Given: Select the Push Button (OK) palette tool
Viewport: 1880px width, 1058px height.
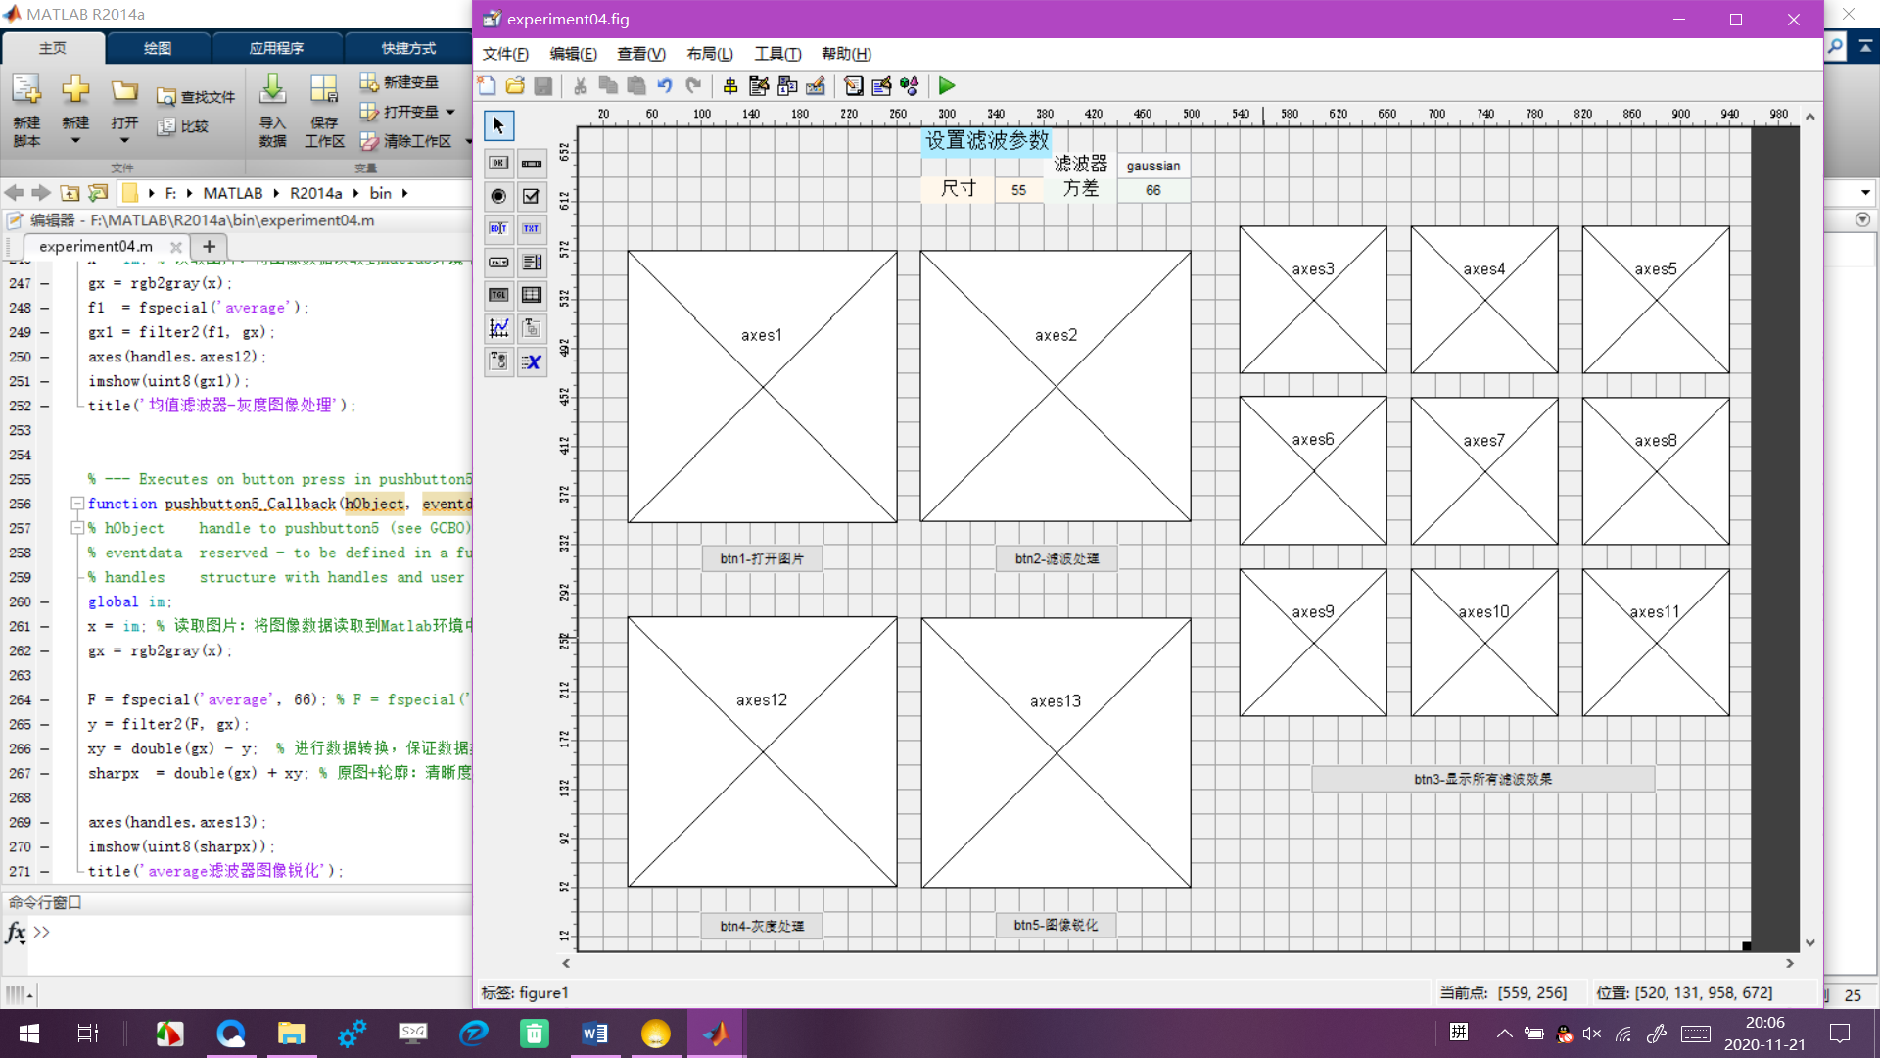Looking at the screenshot, I should (498, 164).
